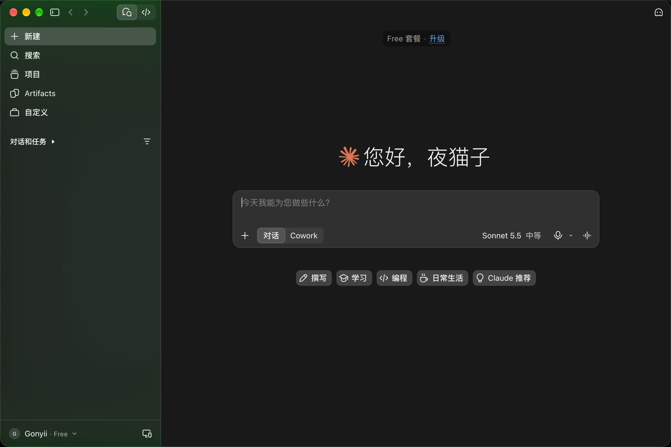Open Artifacts in the sidebar
Viewport: 671px width, 447px height.
pyautogui.click(x=80, y=93)
